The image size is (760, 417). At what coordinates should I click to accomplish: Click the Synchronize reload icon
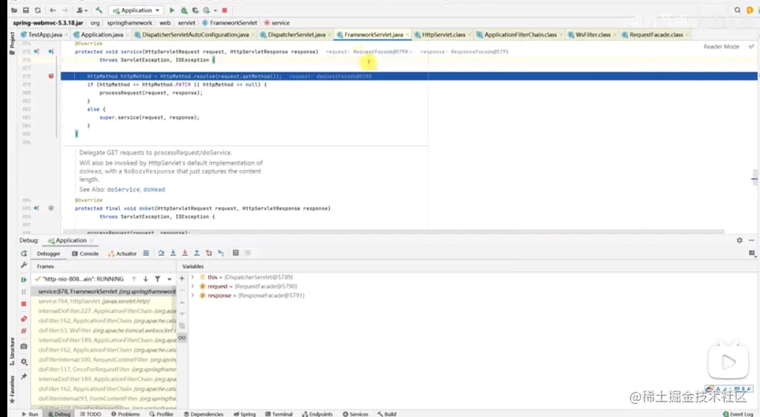37,10
